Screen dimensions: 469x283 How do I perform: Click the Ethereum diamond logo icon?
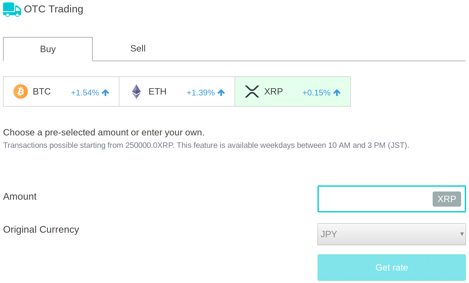coord(136,92)
